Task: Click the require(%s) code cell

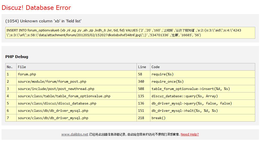Action: [203, 74]
